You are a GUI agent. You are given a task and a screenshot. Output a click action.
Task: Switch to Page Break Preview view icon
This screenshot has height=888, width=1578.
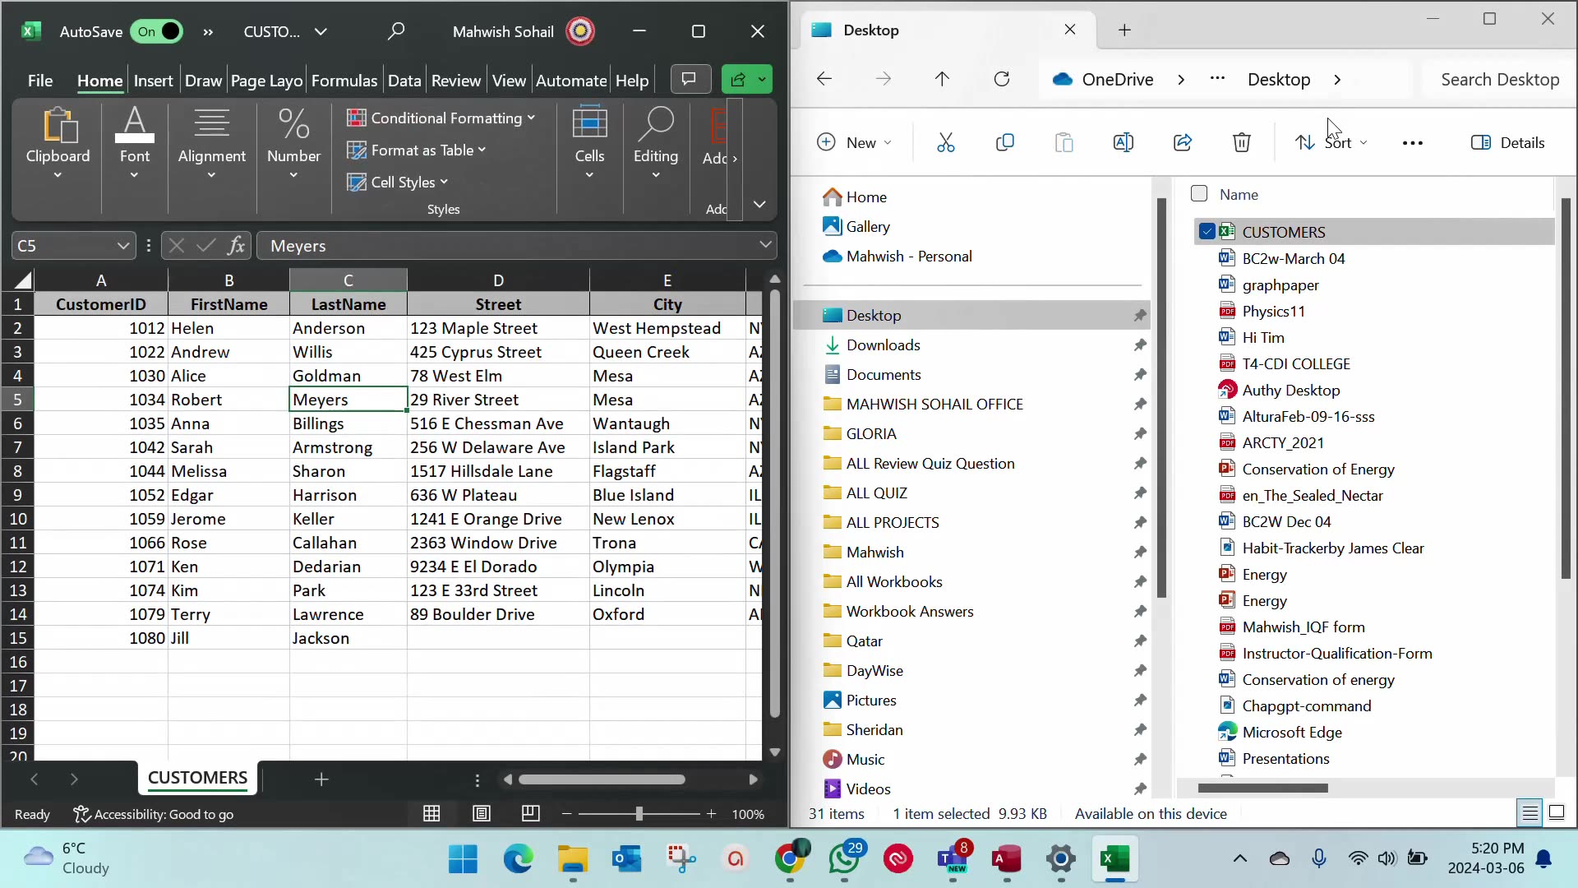pyautogui.click(x=531, y=814)
